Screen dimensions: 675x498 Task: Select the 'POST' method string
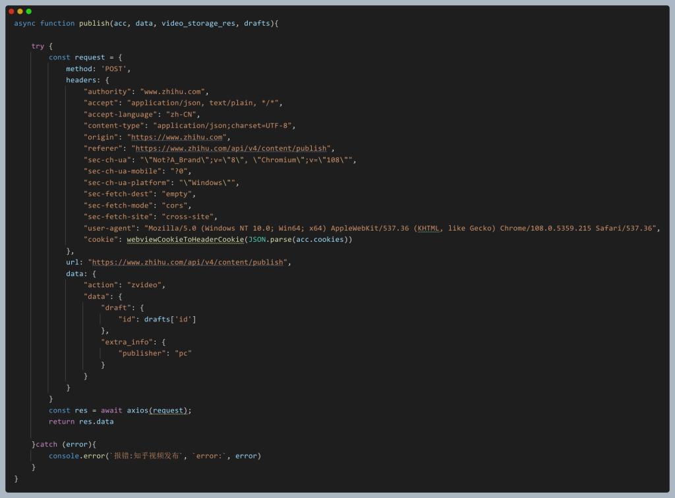(x=116, y=69)
